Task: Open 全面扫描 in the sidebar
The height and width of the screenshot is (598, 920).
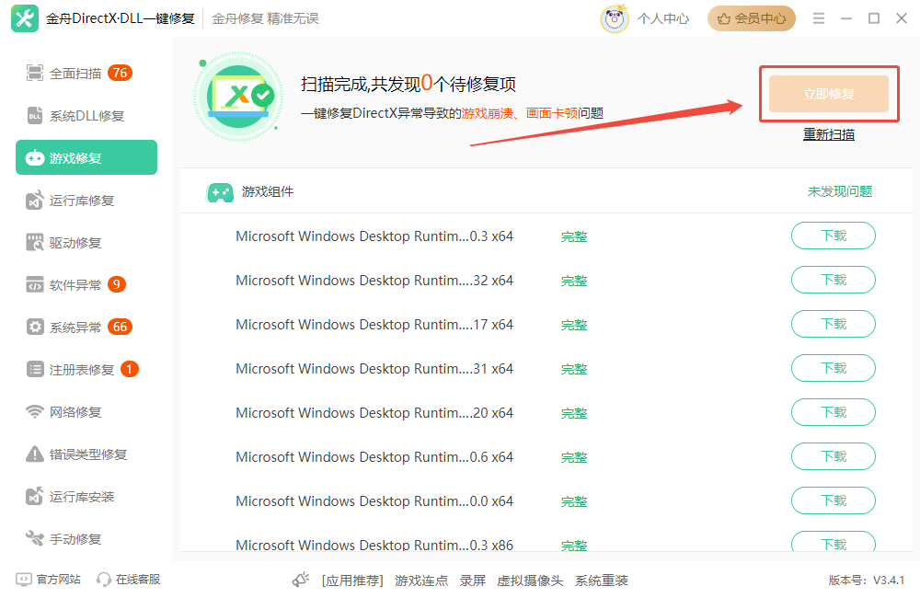Action: click(86, 74)
